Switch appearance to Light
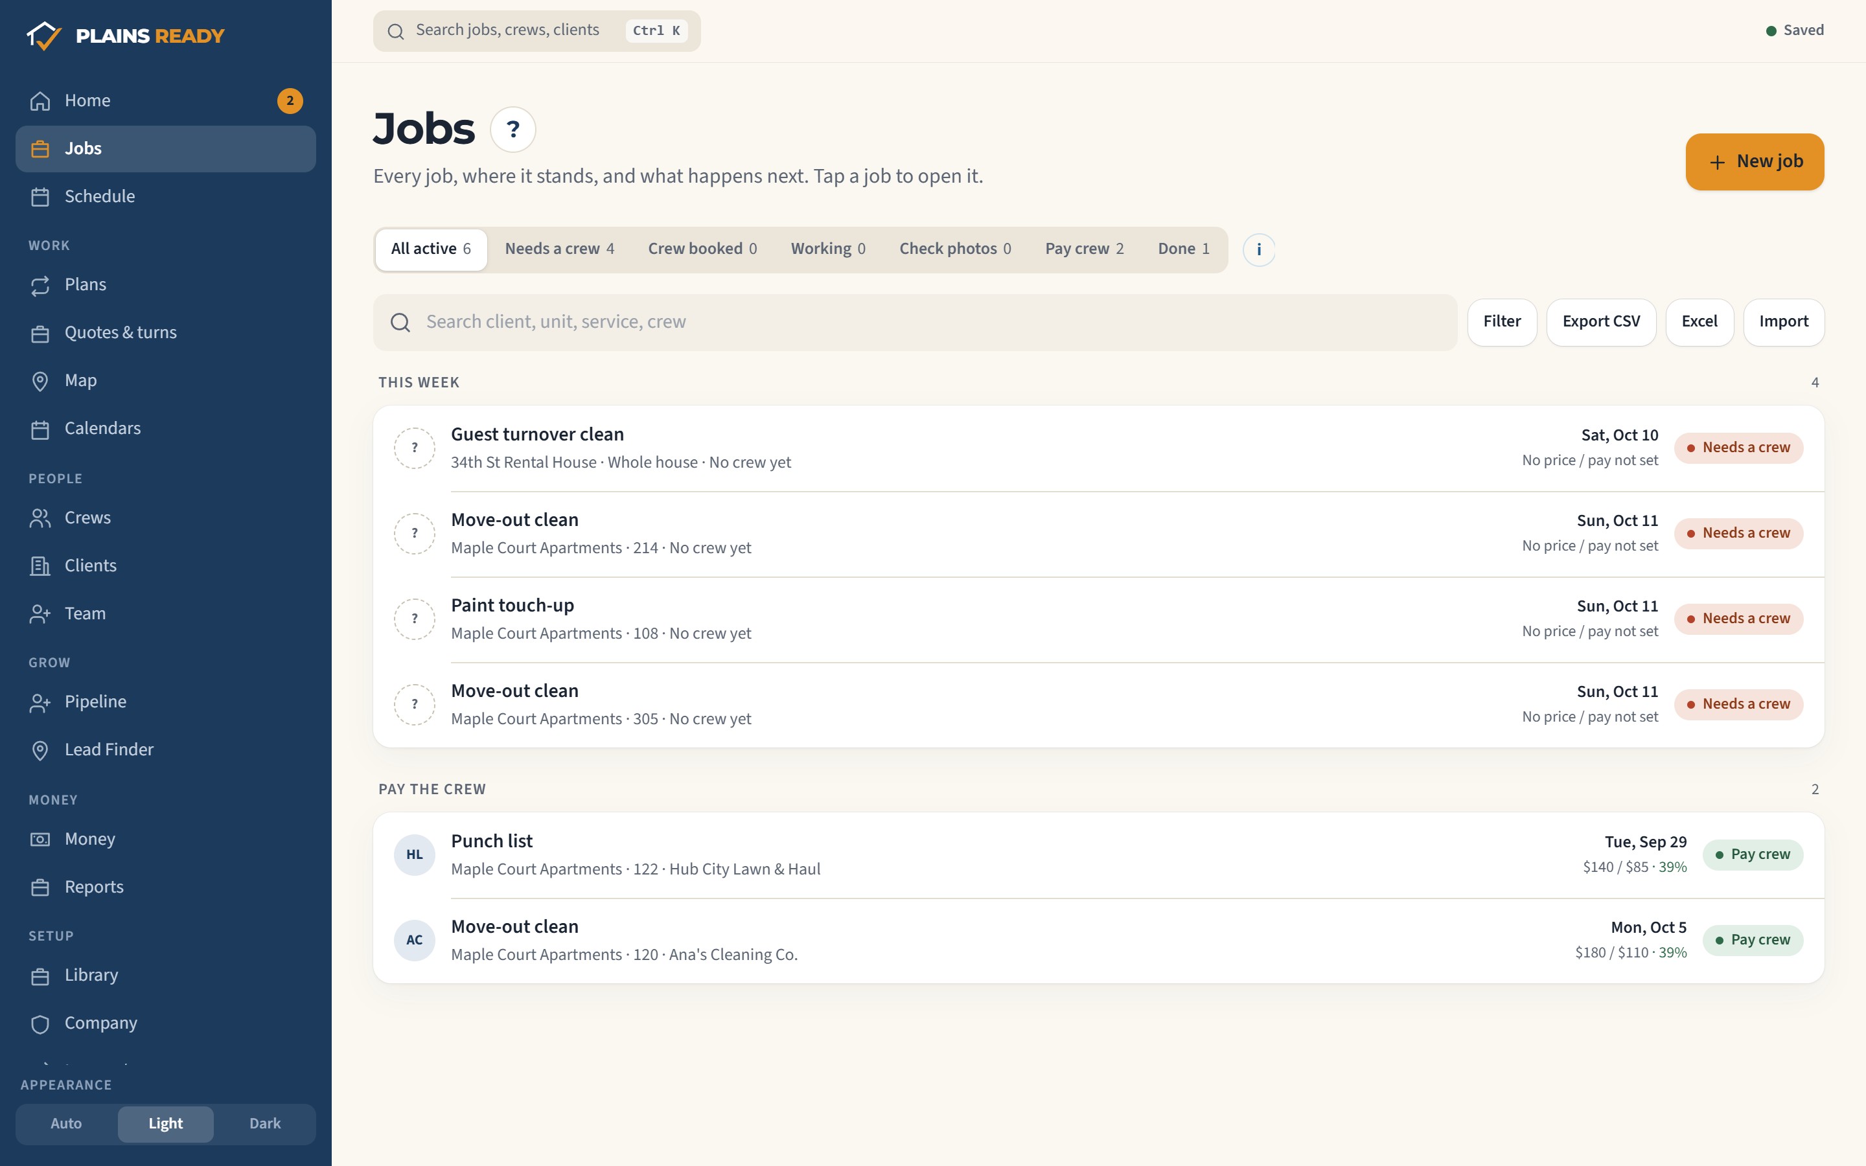Viewport: 1866px width, 1166px height. [x=166, y=1124]
